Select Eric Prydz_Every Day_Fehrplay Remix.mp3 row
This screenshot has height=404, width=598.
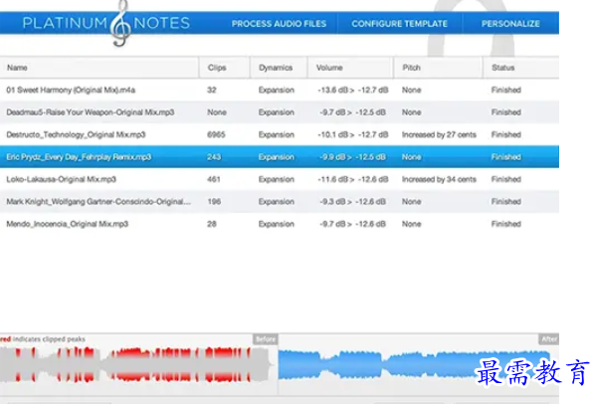[280, 157]
